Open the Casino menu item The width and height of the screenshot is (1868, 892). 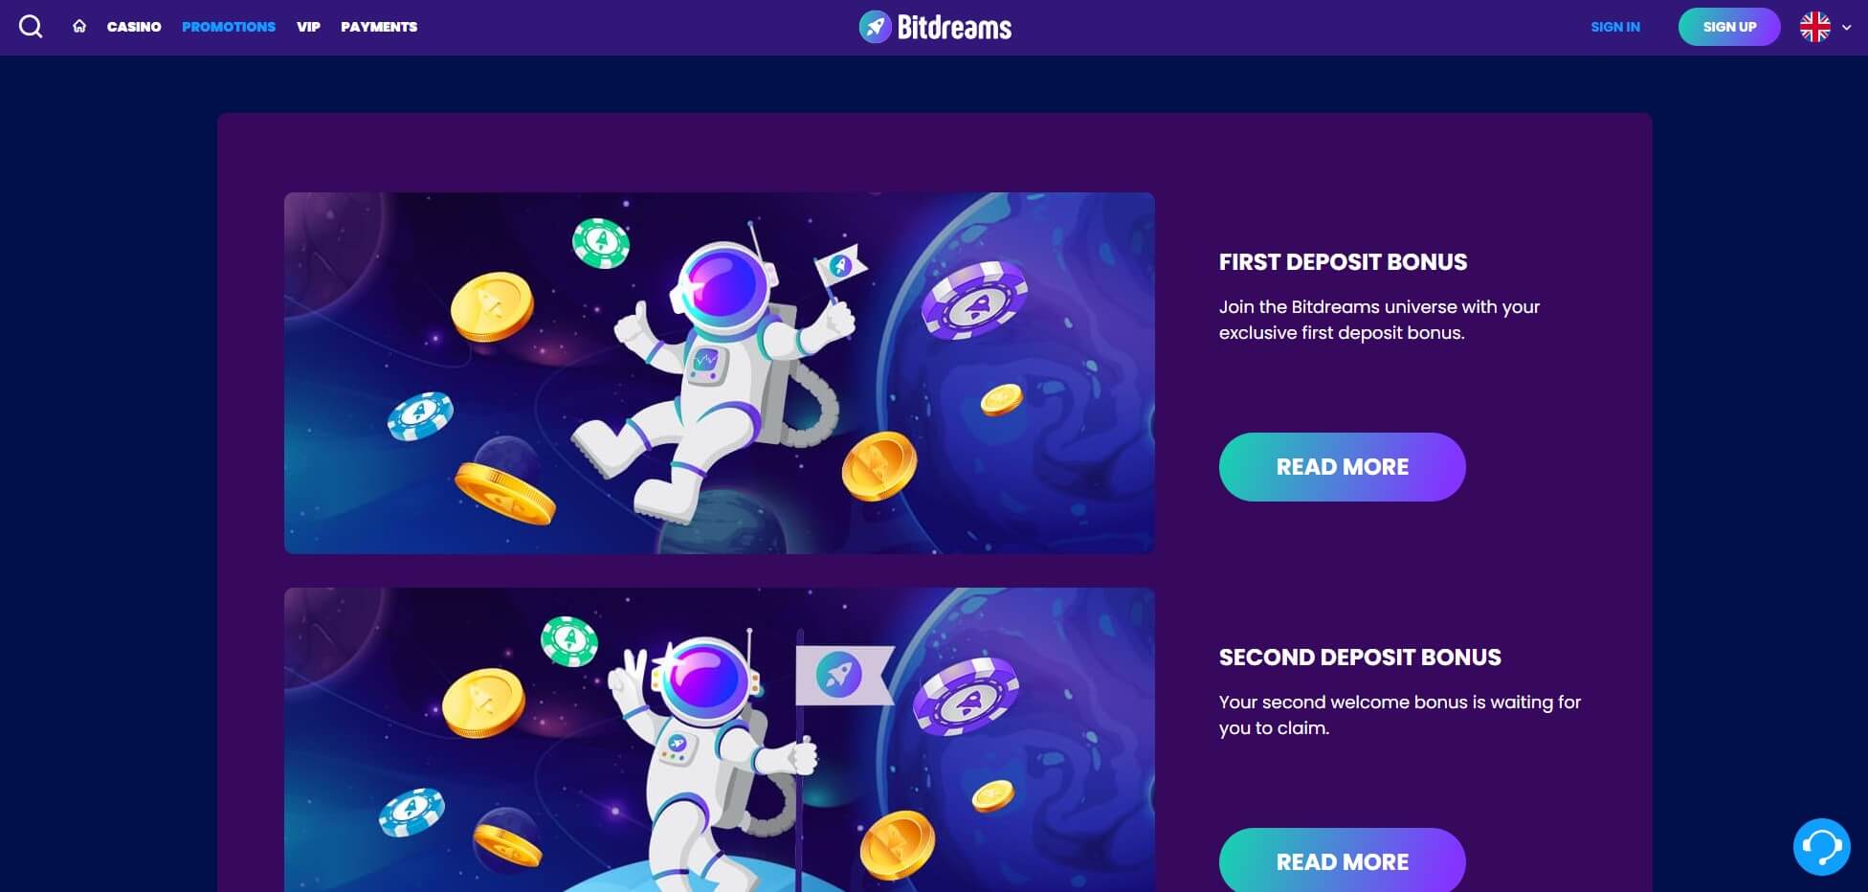tap(134, 27)
